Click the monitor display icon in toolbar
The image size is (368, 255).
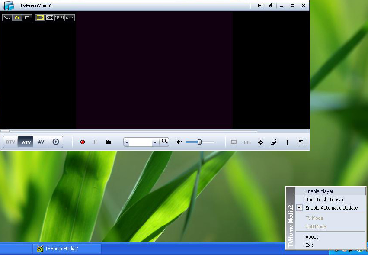234,142
